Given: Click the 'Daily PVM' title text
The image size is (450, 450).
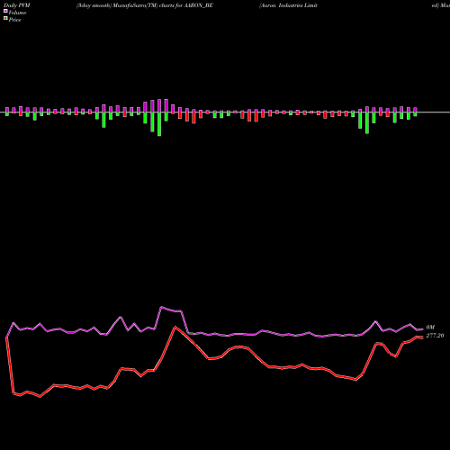Looking at the screenshot, I should (17, 5).
